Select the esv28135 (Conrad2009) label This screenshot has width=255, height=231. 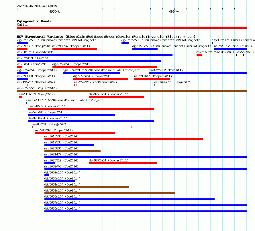[x=35, y=52]
